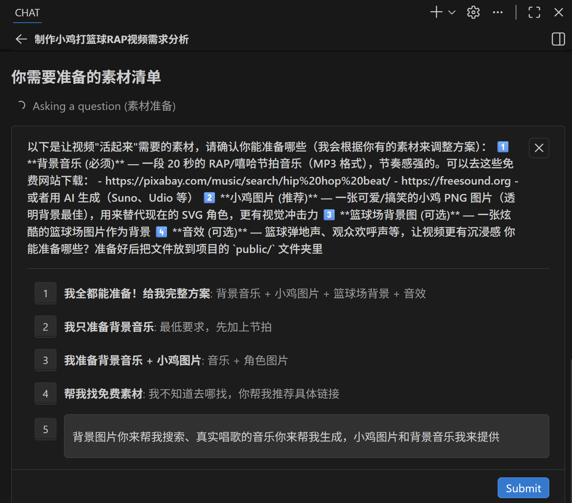This screenshot has height=503, width=572.
Task: Click the new chat plus icon
Action: coord(436,12)
